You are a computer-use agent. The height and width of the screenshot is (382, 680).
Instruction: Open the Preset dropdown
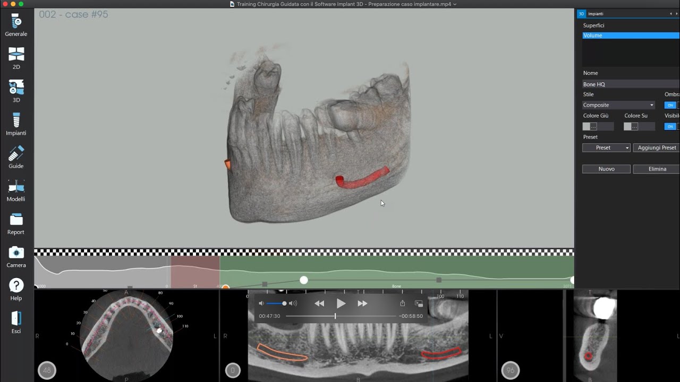pos(606,147)
